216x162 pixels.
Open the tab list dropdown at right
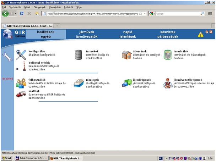tap(214, 26)
